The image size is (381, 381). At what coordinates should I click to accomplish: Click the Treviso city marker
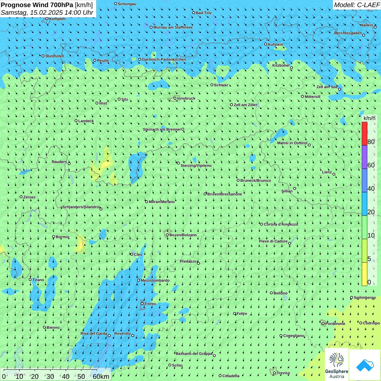coord(274,373)
